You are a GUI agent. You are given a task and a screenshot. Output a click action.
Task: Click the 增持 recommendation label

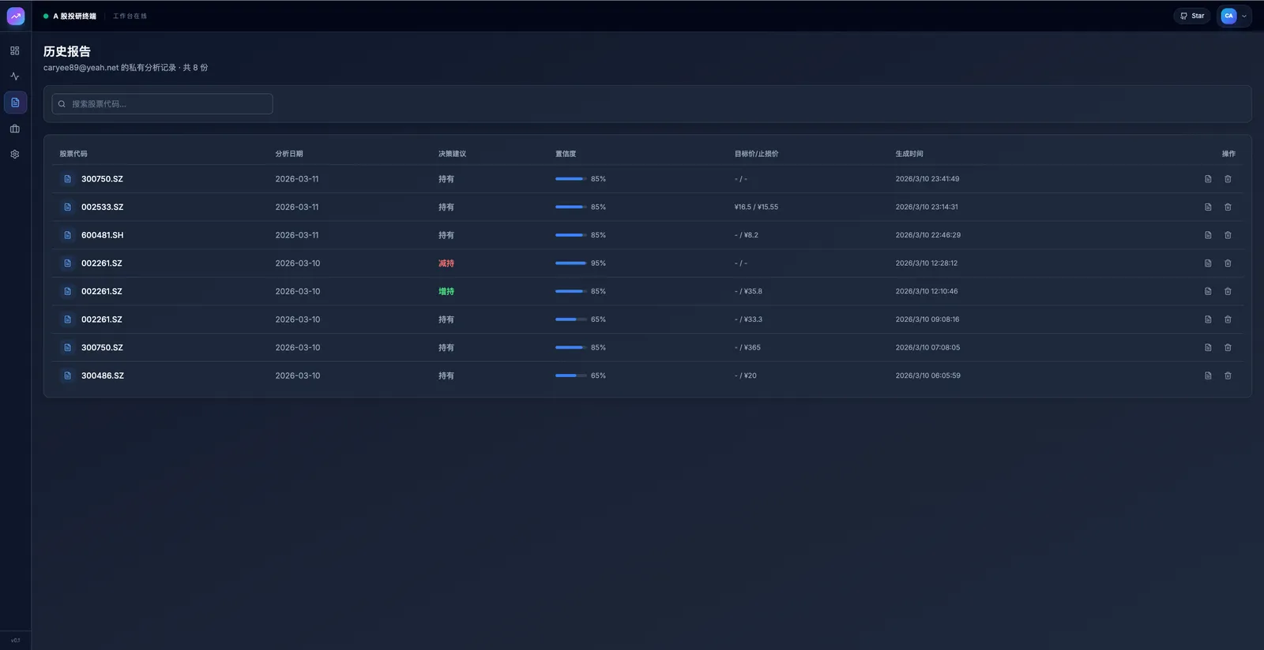(x=446, y=292)
